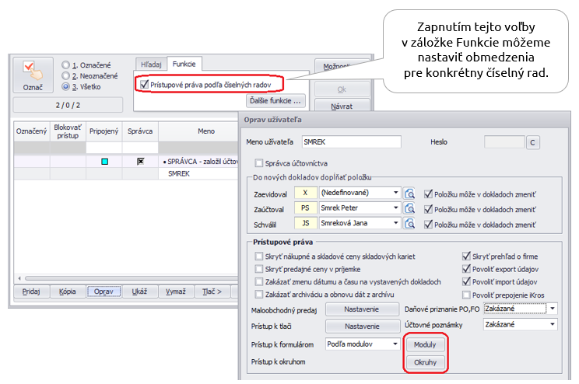Click lookup icon beside Zaevidoval field
The width and height of the screenshot is (579, 384).
pos(412,194)
